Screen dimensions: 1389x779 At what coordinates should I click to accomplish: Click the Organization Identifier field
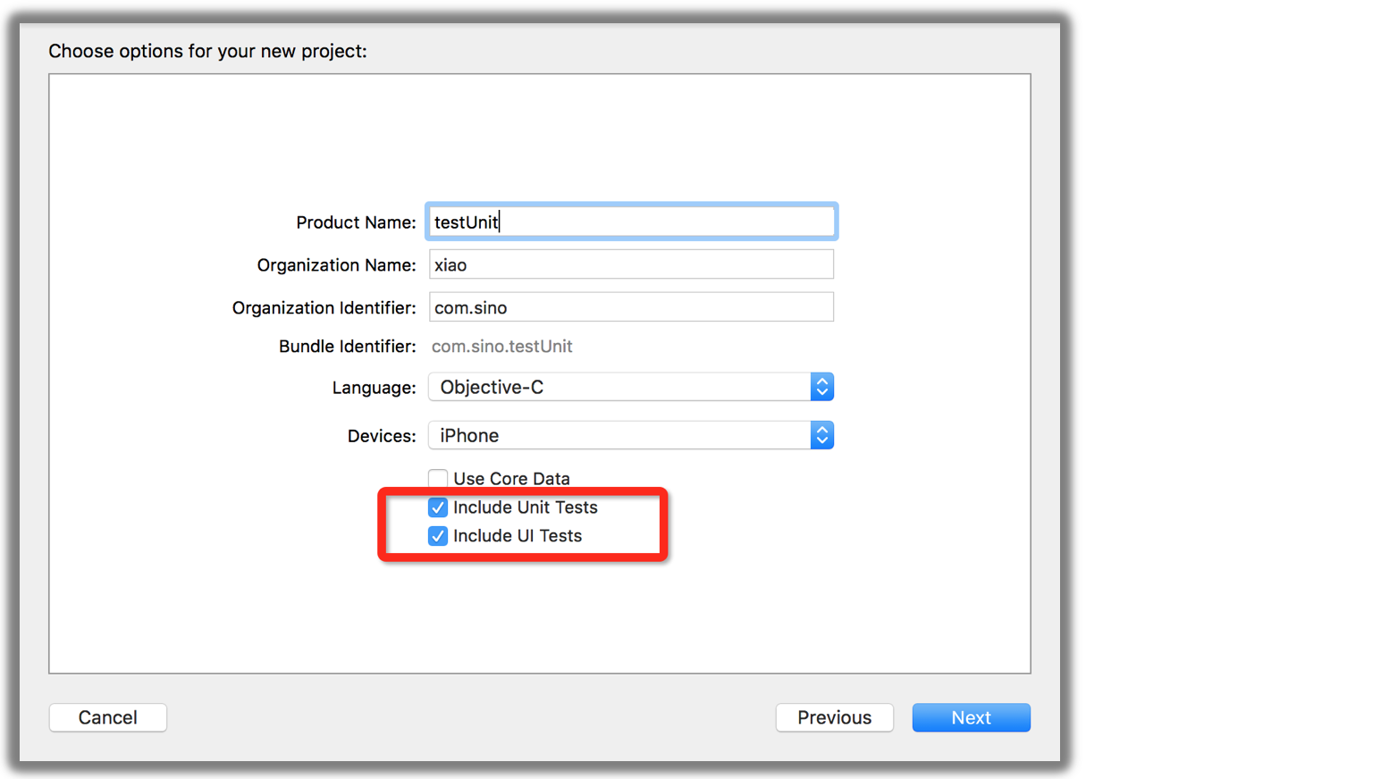tap(631, 307)
